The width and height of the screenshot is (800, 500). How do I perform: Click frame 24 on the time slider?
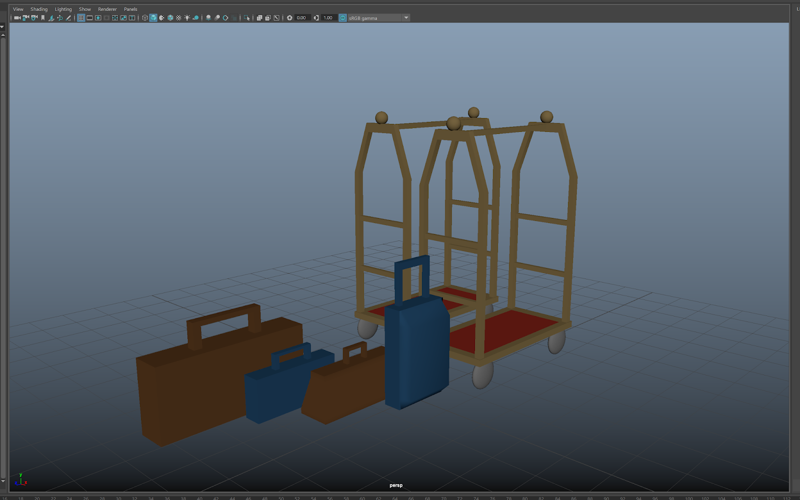[x=69, y=498]
